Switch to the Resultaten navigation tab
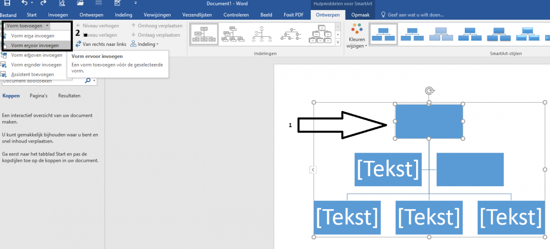Image resolution: width=550 pixels, height=249 pixels. tap(69, 96)
